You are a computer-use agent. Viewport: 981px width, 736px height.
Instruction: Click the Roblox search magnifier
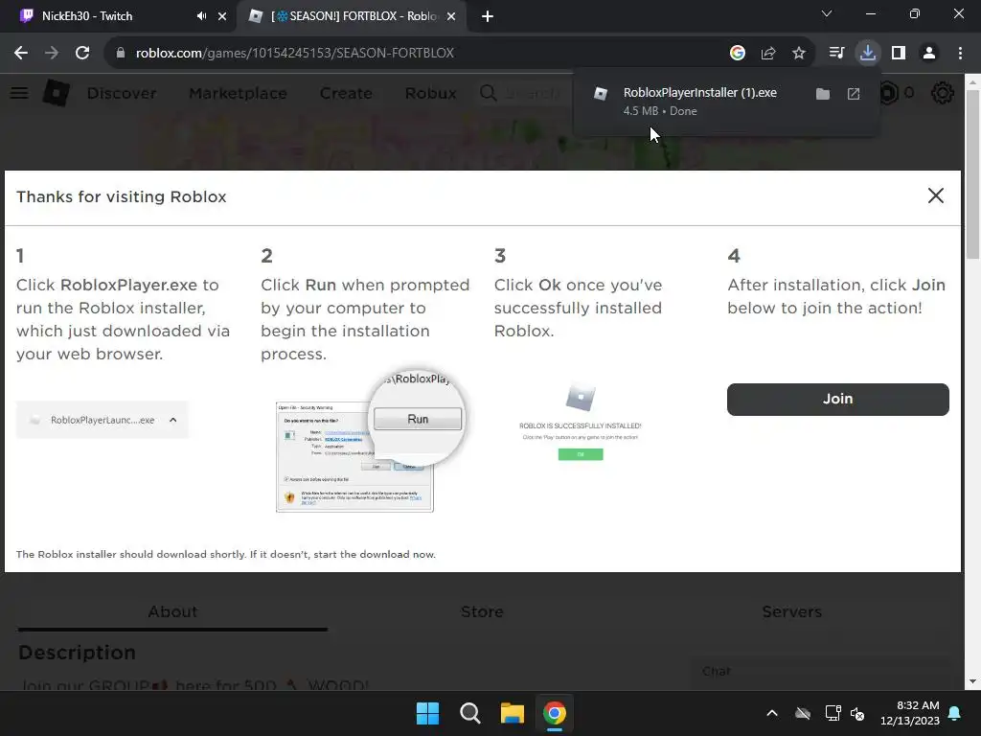488,93
